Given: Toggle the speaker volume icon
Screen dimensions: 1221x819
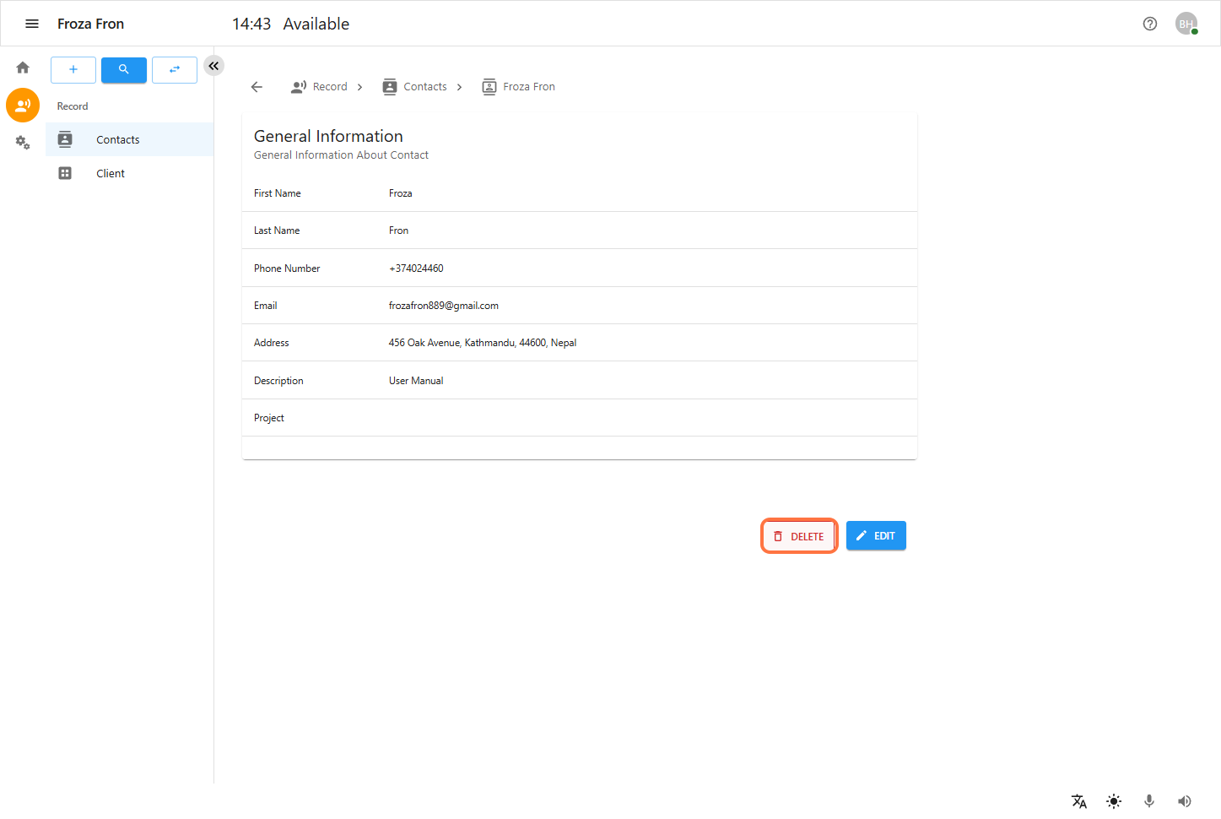Looking at the screenshot, I should point(1184,801).
